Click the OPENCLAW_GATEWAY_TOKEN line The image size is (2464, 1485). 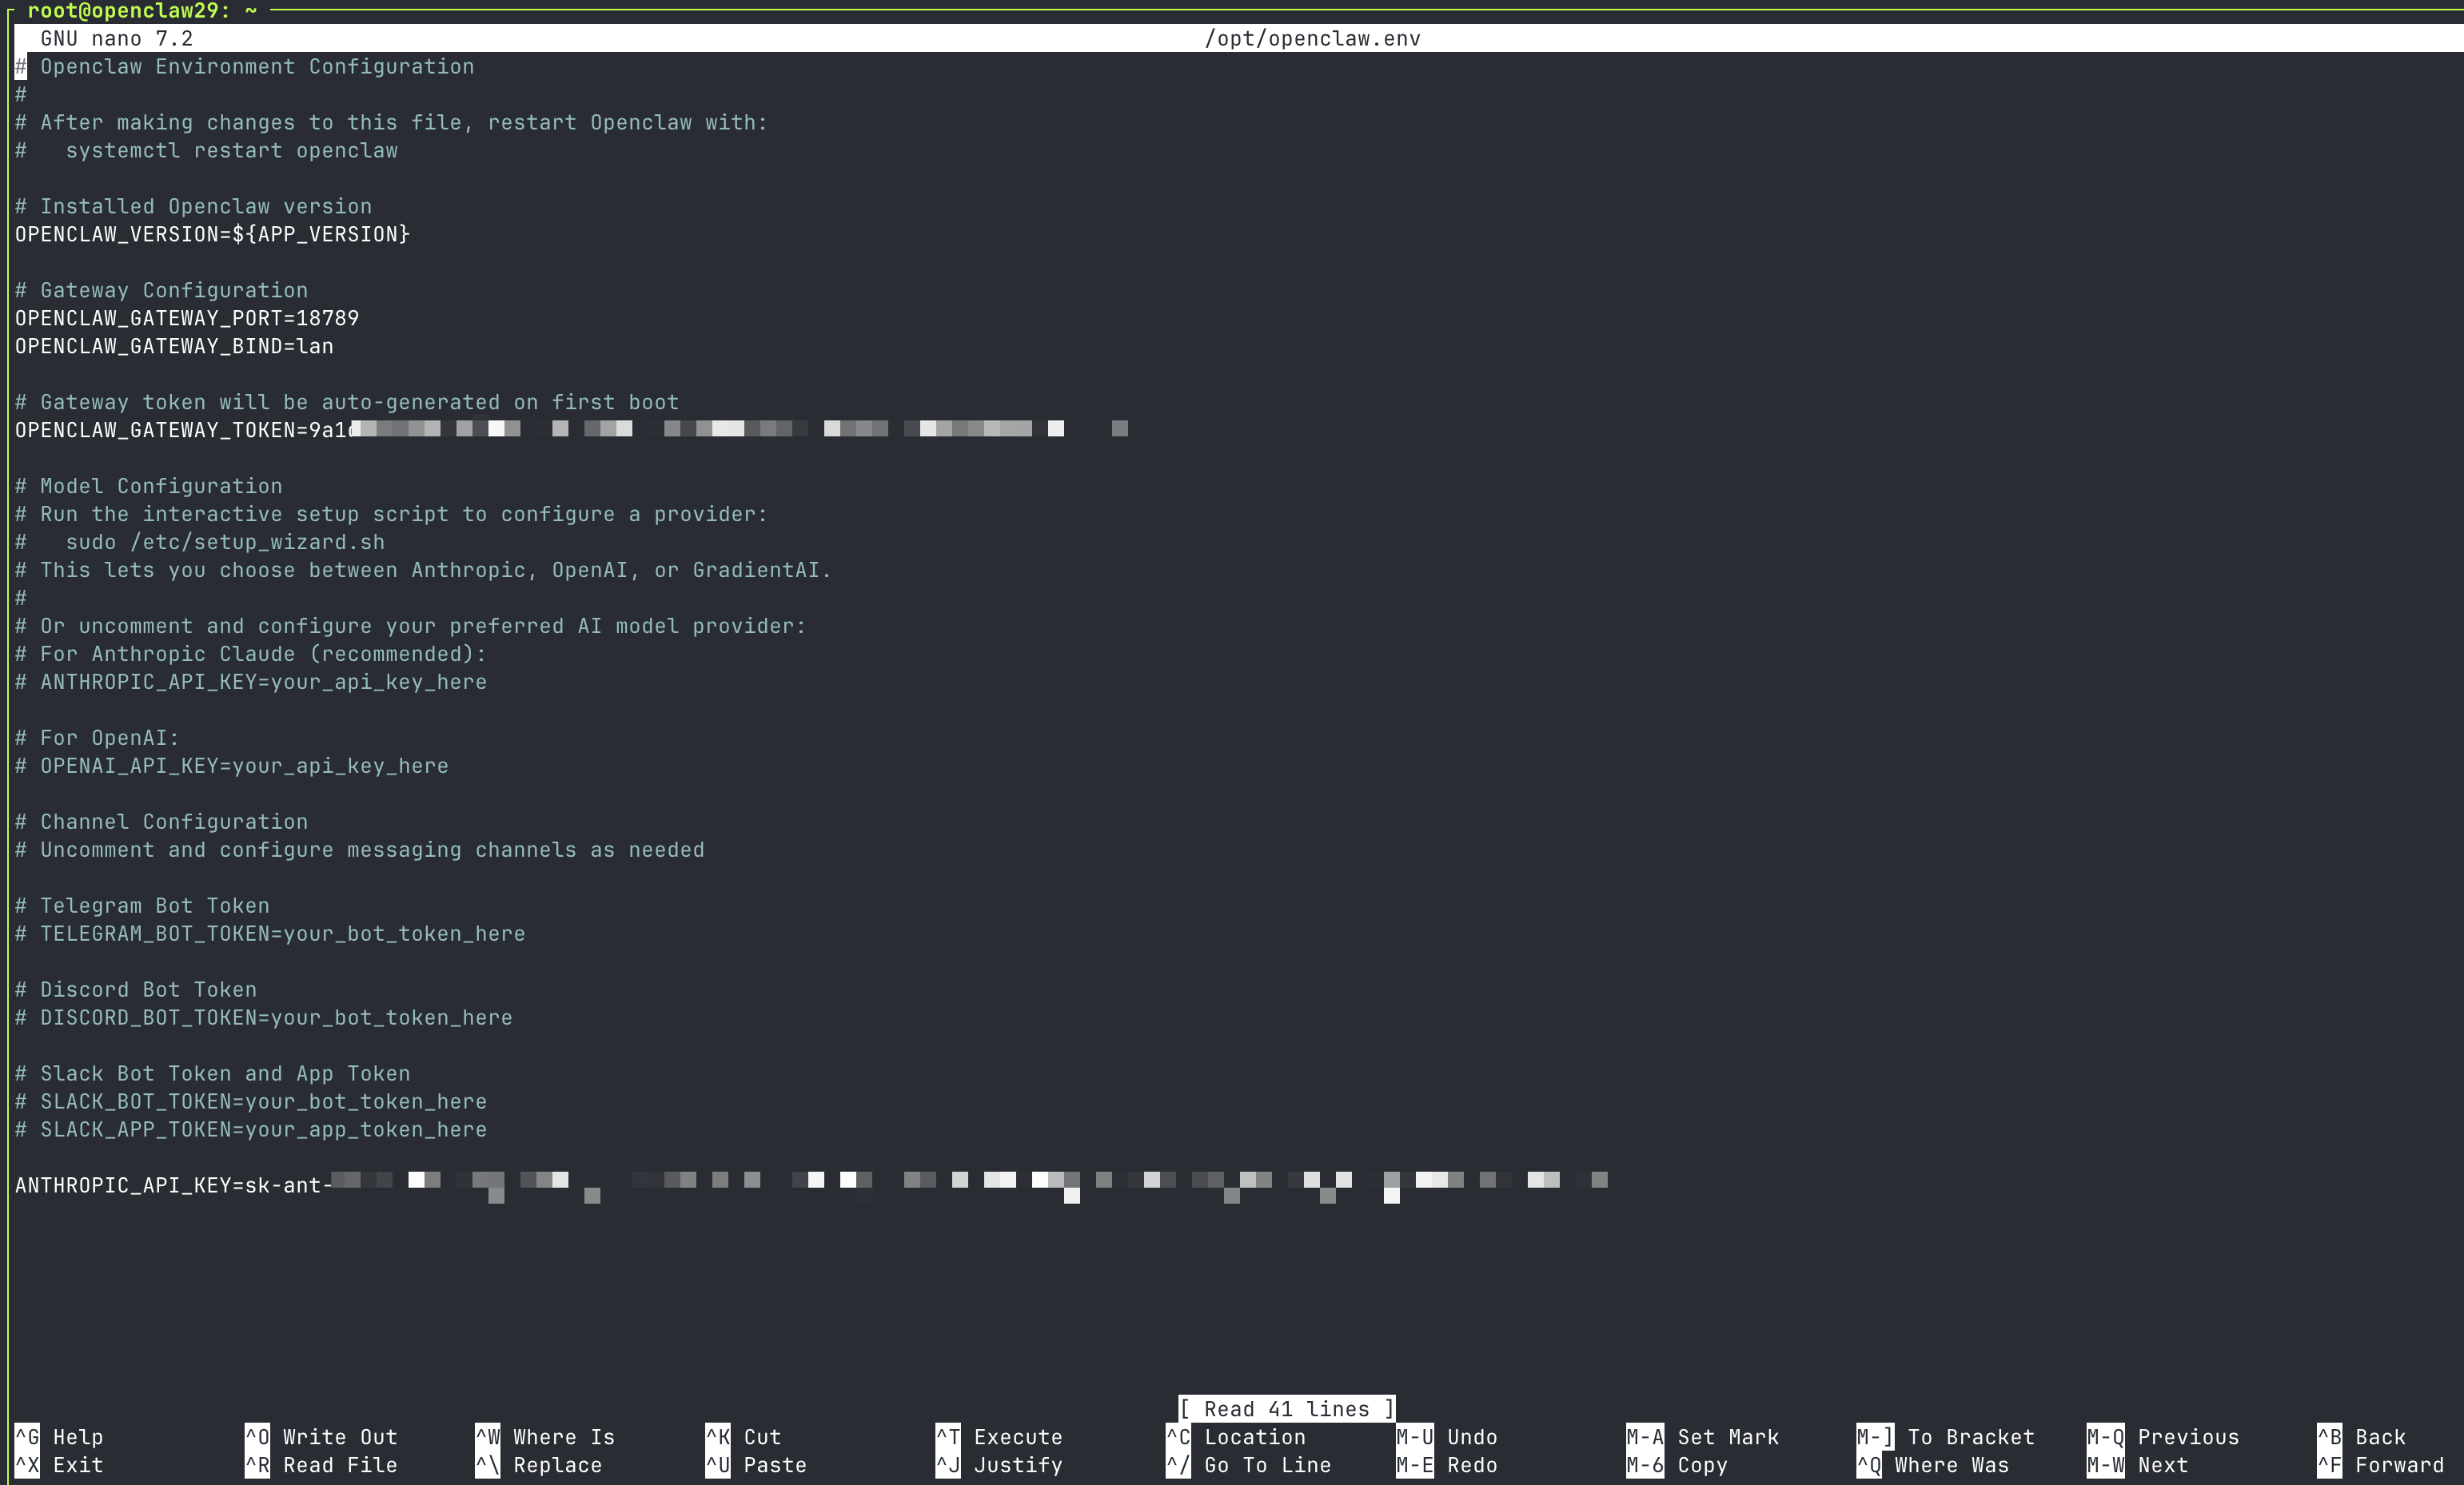pos(185,430)
